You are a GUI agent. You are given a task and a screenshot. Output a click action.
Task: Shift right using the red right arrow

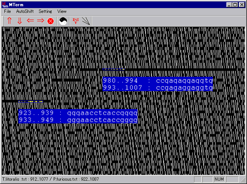coord(41,21)
